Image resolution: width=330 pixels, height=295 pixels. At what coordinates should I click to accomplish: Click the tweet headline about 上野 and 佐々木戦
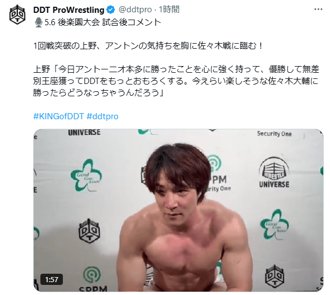148,46
